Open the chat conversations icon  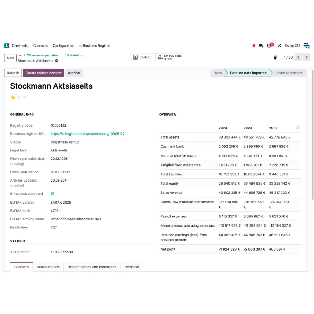(x=261, y=46)
